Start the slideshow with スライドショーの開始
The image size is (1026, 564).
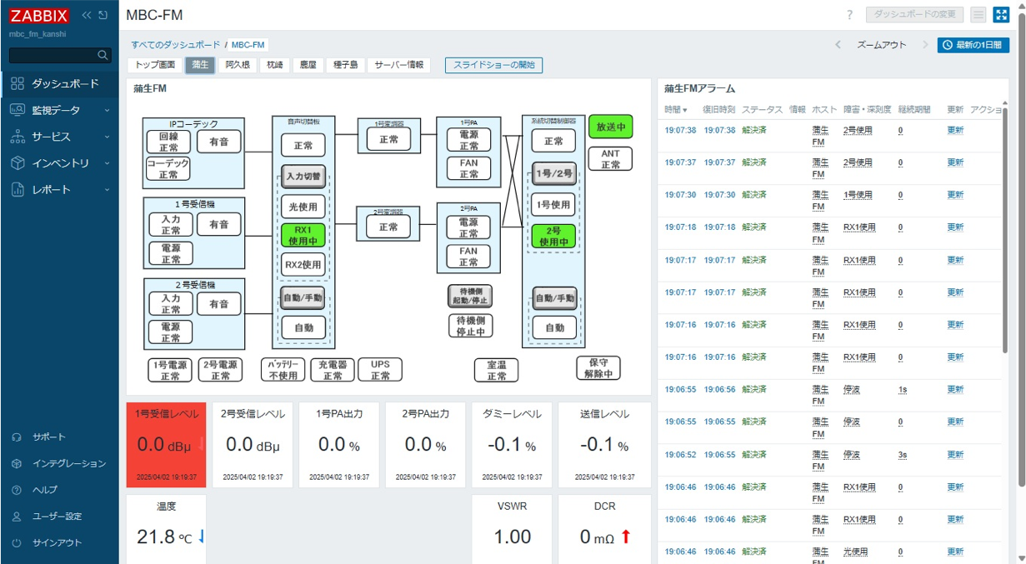[x=494, y=65]
